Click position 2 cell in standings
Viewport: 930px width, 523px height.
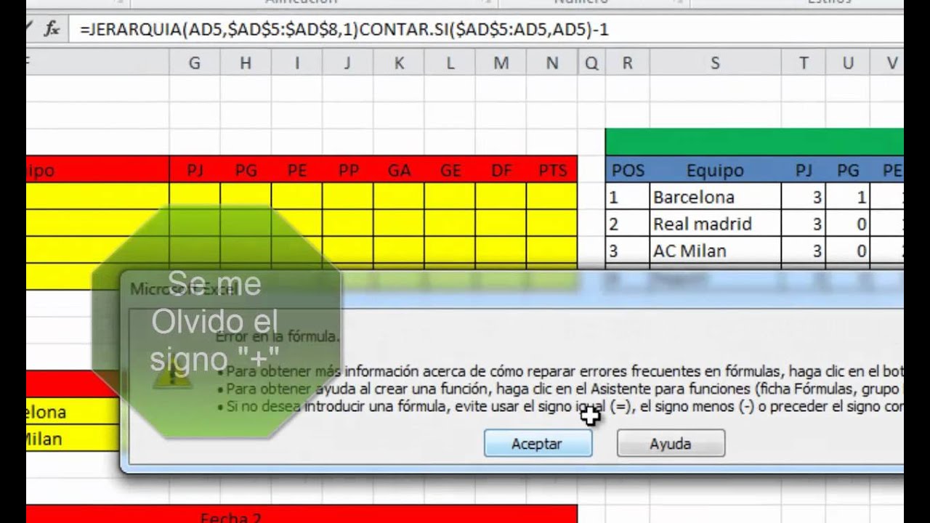click(627, 224)
